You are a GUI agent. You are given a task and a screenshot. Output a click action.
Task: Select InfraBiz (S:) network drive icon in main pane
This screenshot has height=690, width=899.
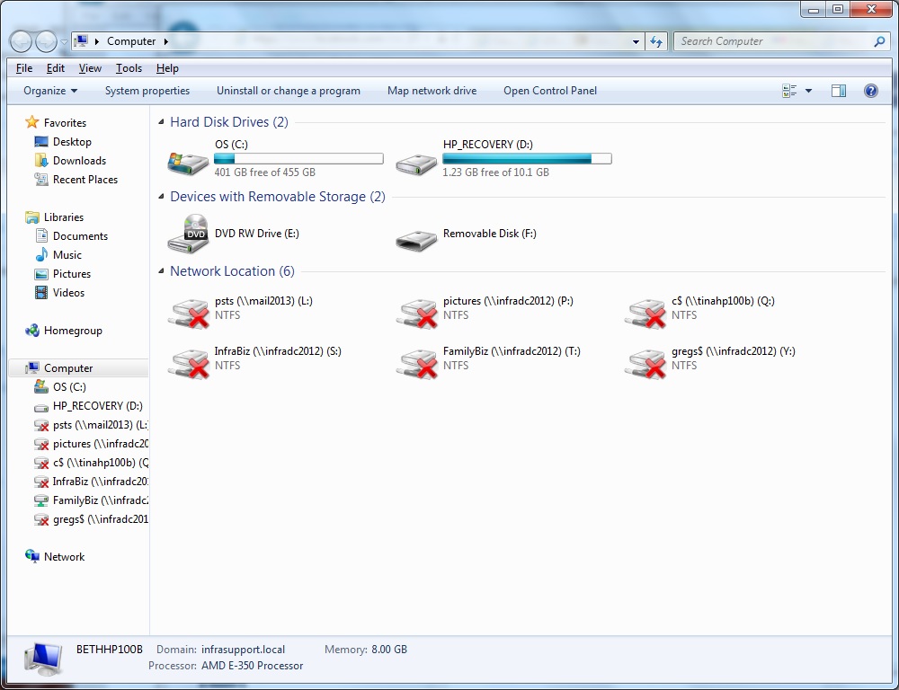point(188,364)
